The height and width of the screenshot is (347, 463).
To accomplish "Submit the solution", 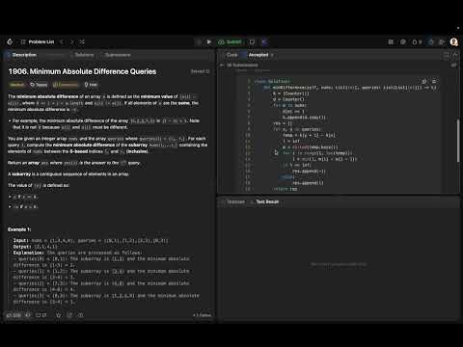I will [231, 41].
